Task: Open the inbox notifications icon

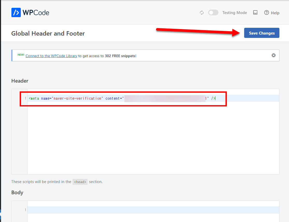Action: pyautogui.click(x=255, y=12)
